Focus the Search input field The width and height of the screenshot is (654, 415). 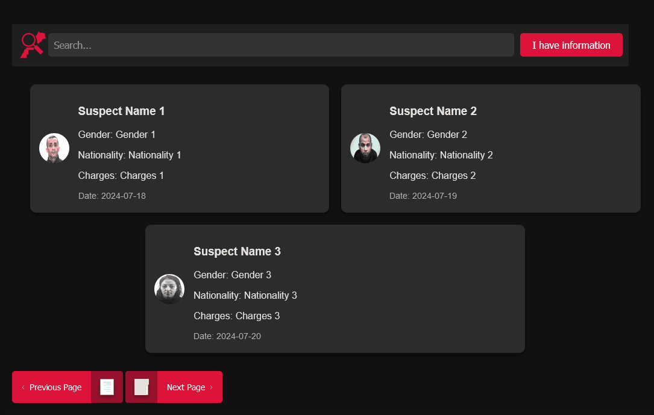click(x=280, y=45)
